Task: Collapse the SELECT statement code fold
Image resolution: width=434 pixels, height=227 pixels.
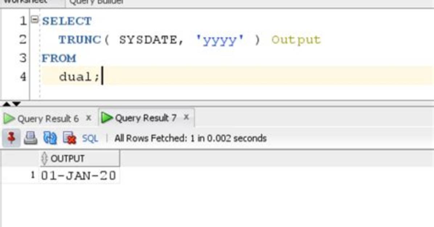Action: [x=34, y=20]
